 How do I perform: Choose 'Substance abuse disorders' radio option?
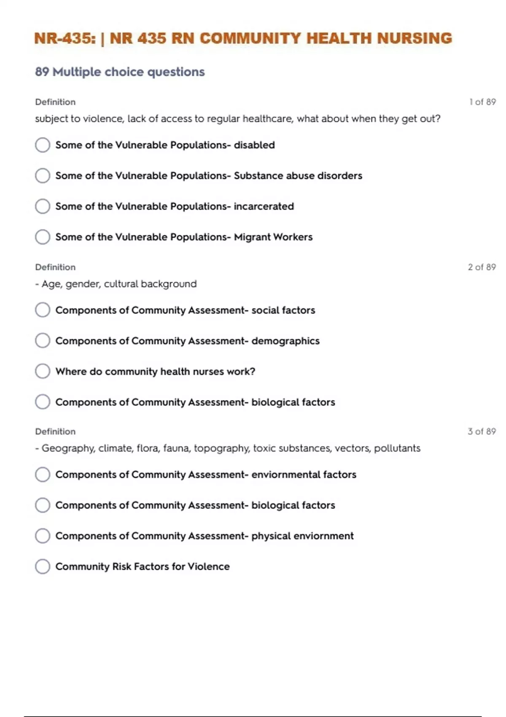pyautogui.click(x=43, y=175)
